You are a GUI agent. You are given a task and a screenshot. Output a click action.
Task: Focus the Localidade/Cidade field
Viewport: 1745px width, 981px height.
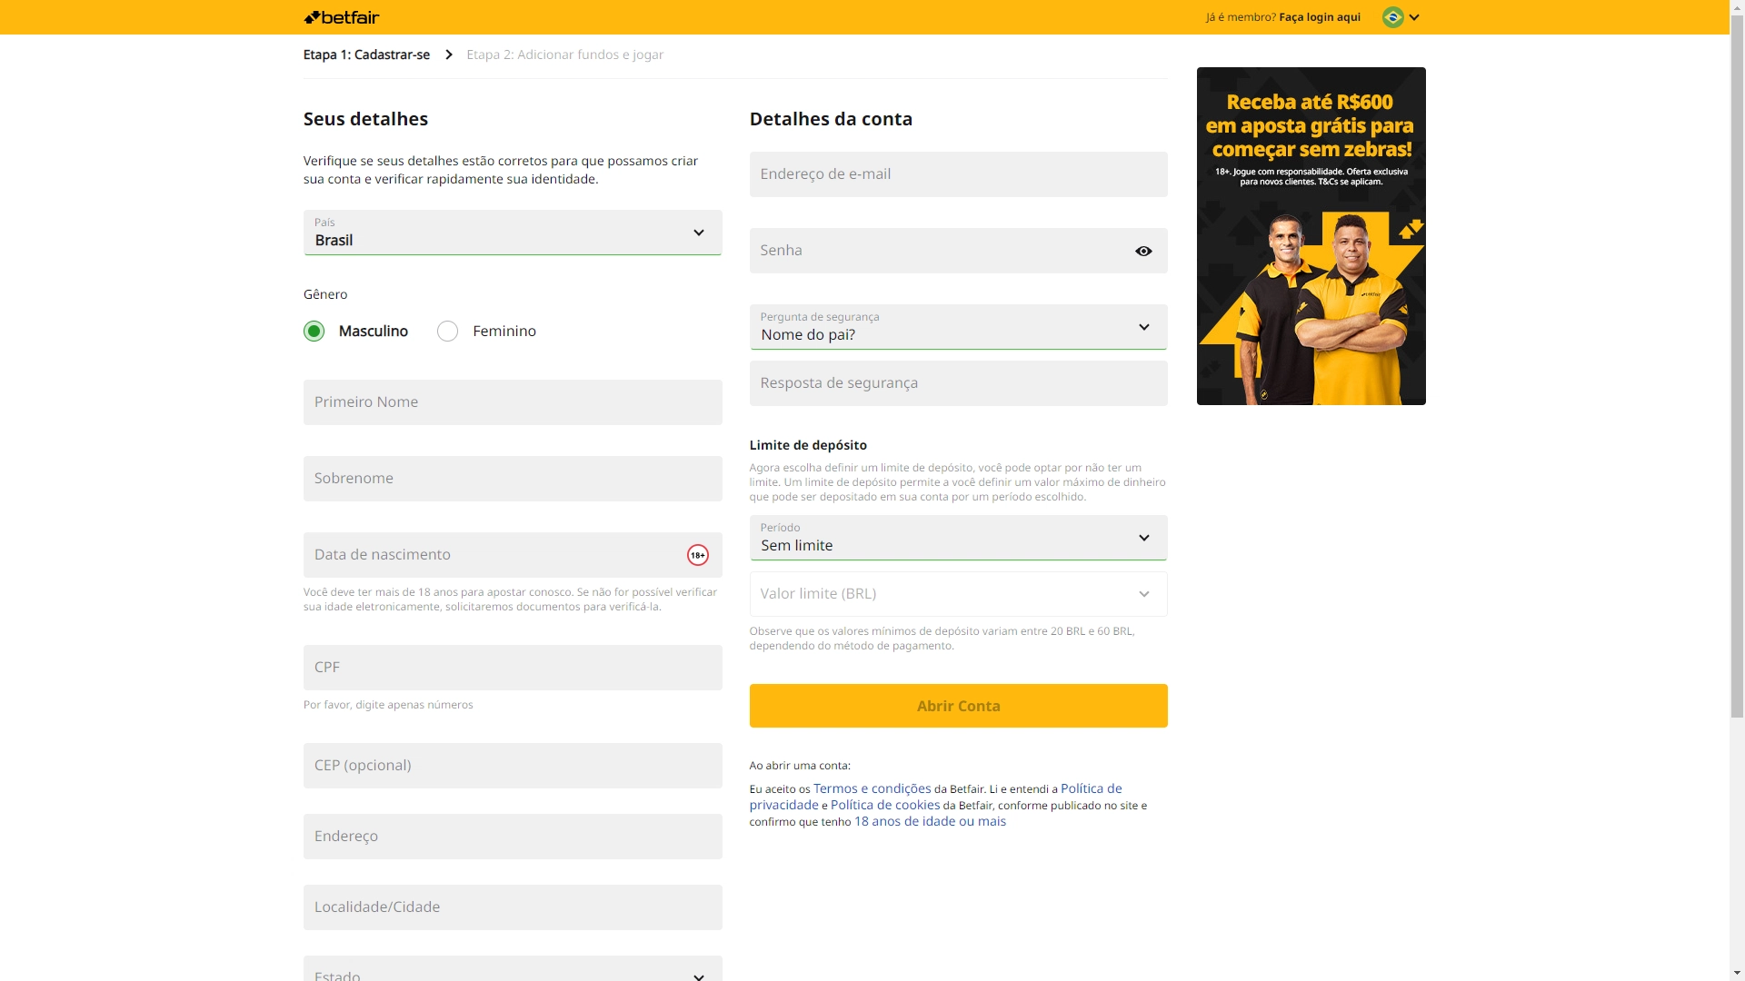513,907
